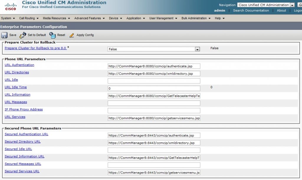The width and height of the screenshot is (302, 180).
Task: Open the Secured Authentication URL link
Action: pyautogui.click(x=26, y=134)
